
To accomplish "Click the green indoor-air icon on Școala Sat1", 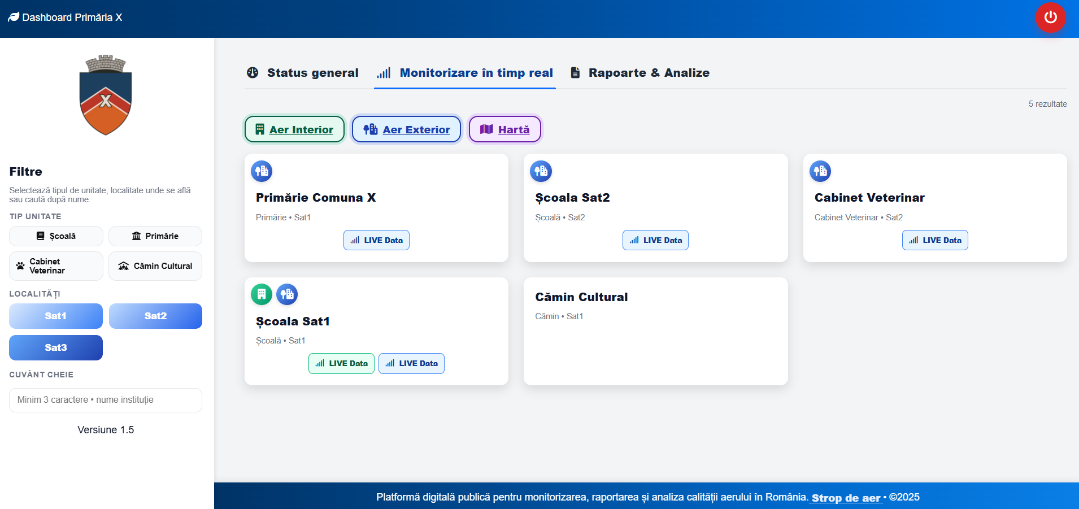I will point(262,294).
